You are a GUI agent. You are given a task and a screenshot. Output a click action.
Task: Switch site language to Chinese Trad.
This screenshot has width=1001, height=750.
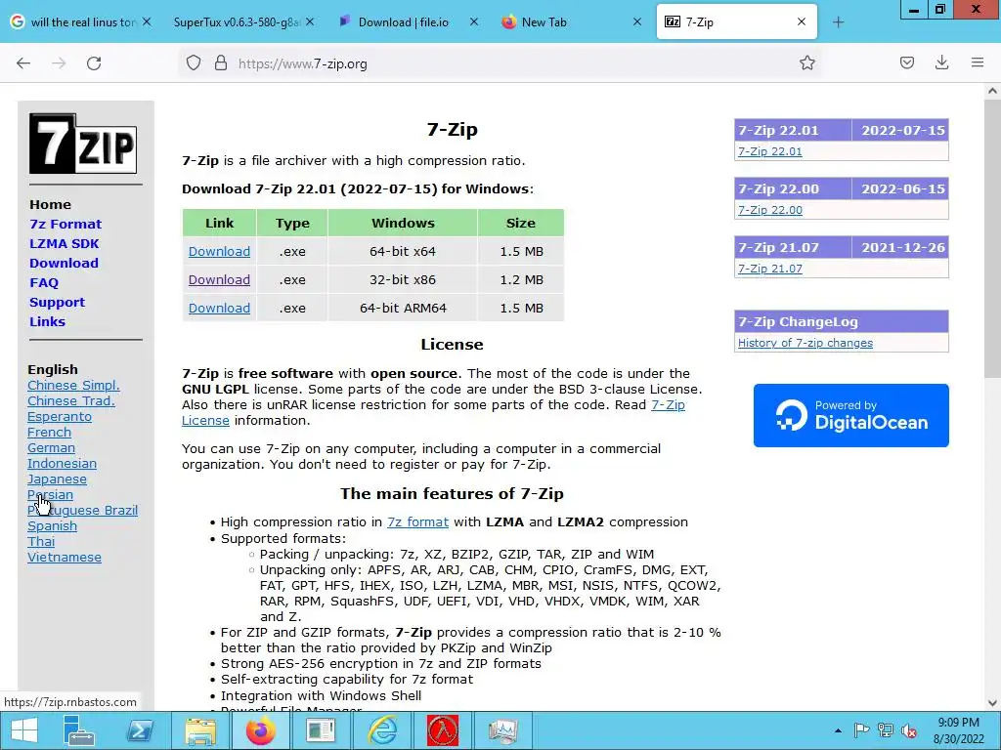pyautogui.click(x=70, y=401)
